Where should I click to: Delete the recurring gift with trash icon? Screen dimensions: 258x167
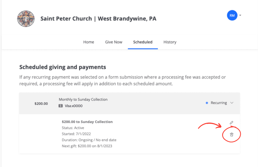tap(232, 135)
